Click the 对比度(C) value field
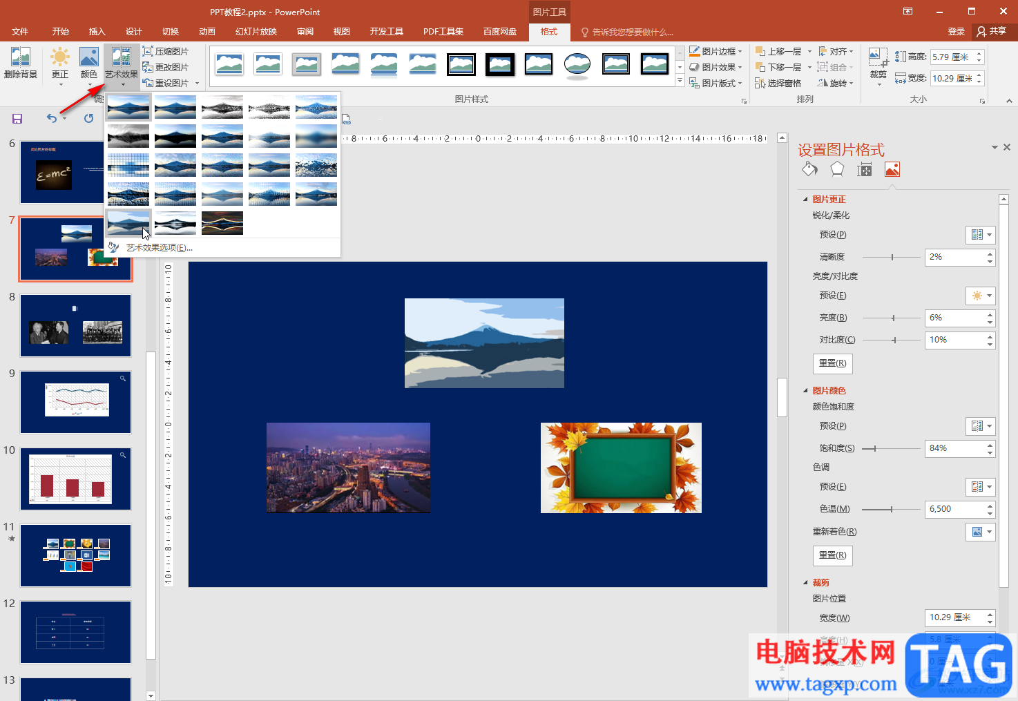This screenshot has width=1018, height=701. (954, 340)
